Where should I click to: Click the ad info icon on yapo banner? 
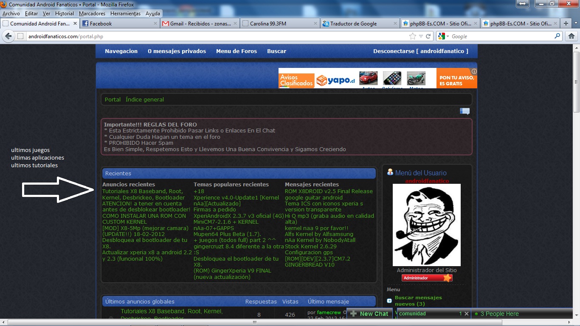[x=474, y=71]
